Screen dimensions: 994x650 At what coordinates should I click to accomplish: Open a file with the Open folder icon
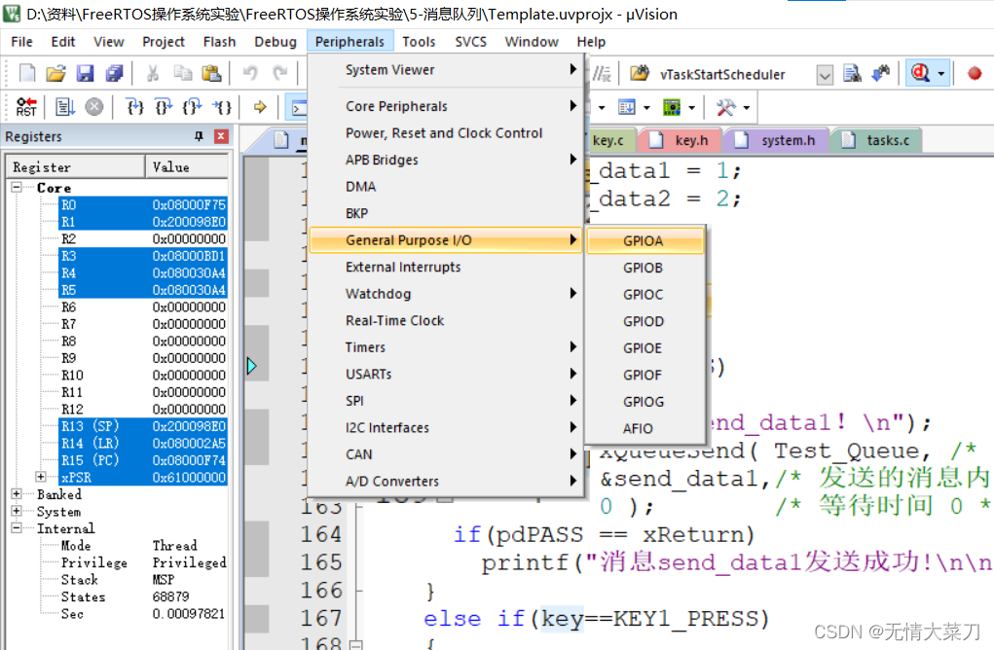[55, 74]
